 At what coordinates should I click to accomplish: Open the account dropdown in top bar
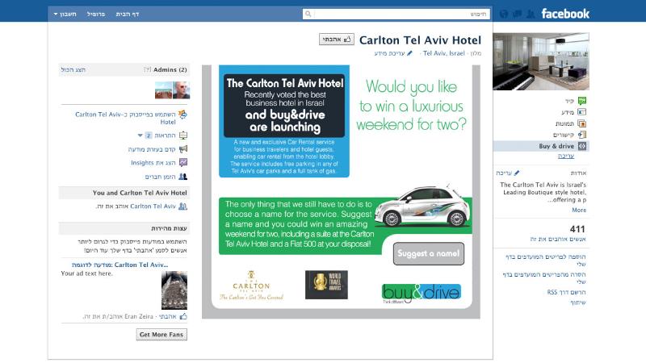click(65, 14)
